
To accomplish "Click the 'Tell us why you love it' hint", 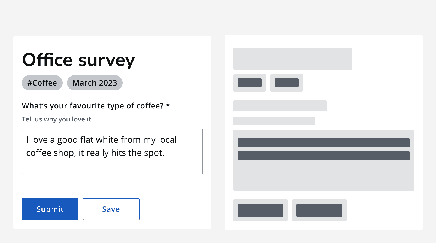I will 56,119.
